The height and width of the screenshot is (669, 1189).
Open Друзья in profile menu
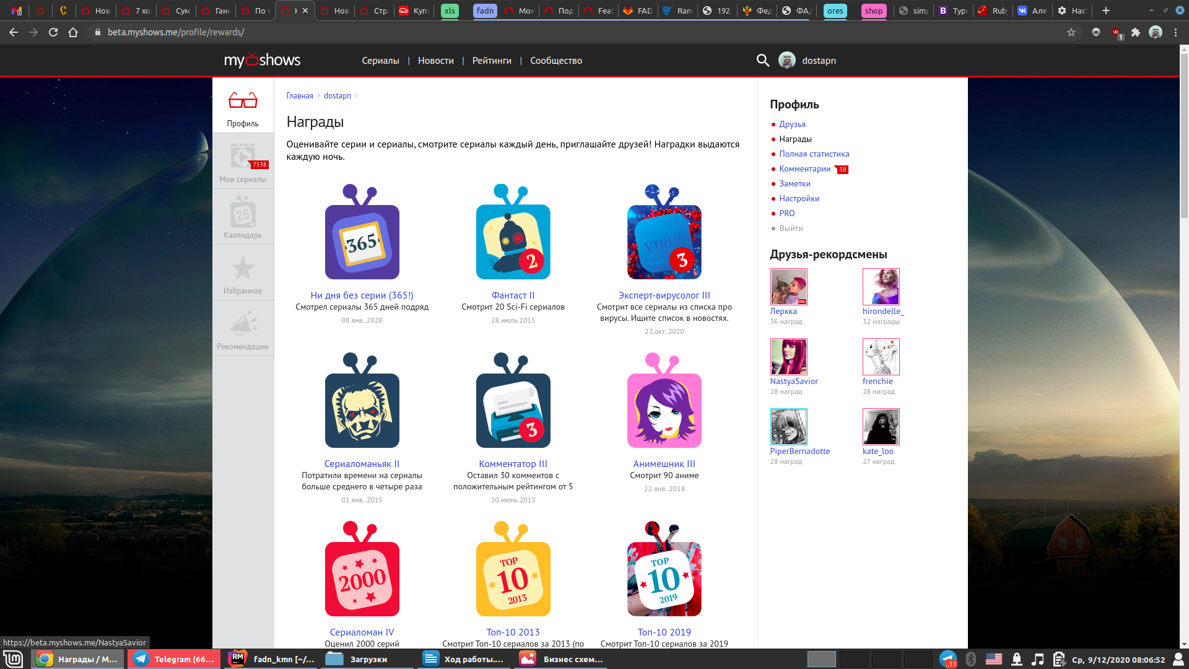pos(792,124)
